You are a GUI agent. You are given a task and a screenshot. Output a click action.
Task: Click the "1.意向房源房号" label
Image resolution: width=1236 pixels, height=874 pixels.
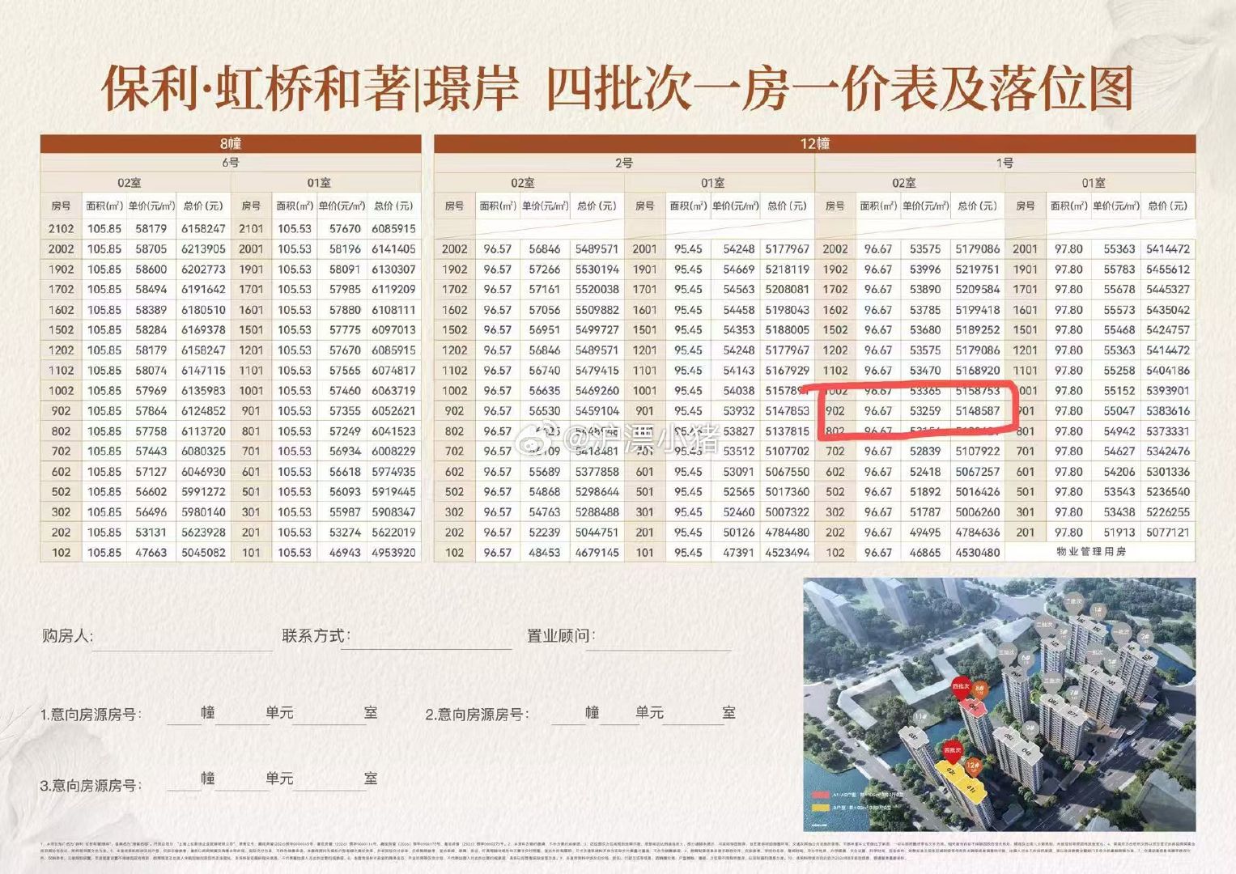coord(91,715)
